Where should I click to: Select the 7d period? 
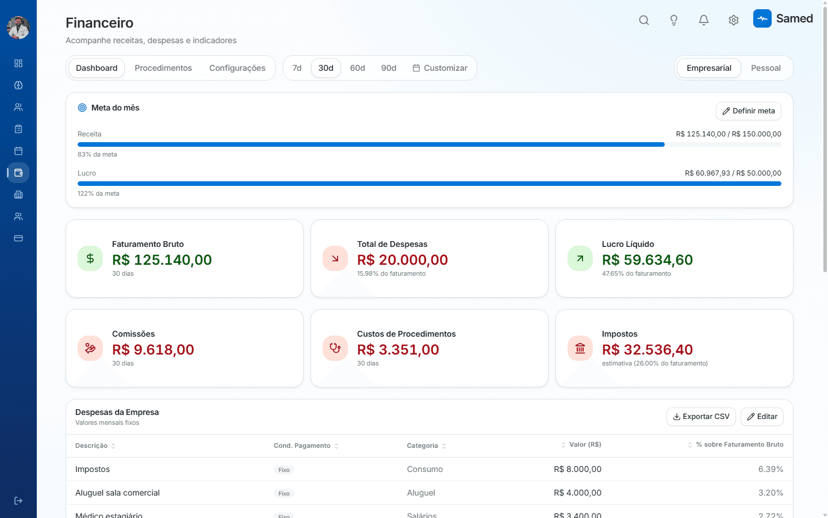click(x=297, y=68)
